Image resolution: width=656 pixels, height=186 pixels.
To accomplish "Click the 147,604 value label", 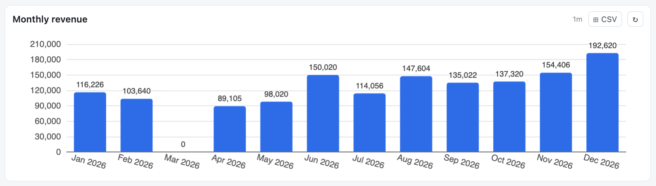I will click(x=416, y=69).
